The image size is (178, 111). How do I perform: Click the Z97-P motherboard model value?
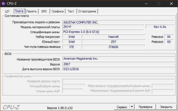(x=103, y=27)
